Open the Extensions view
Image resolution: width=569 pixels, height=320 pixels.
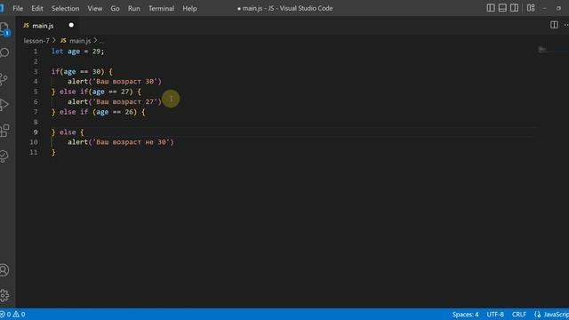[4, 131]
